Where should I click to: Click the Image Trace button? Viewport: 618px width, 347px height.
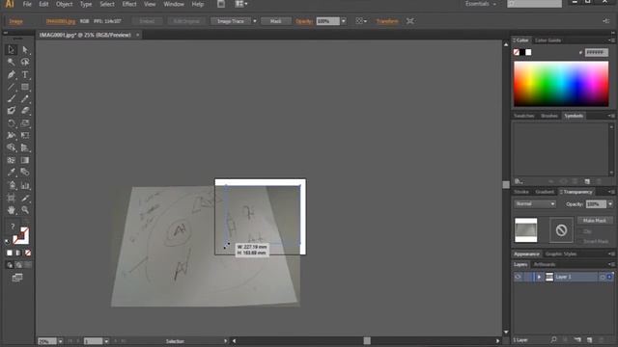(231, 21)
